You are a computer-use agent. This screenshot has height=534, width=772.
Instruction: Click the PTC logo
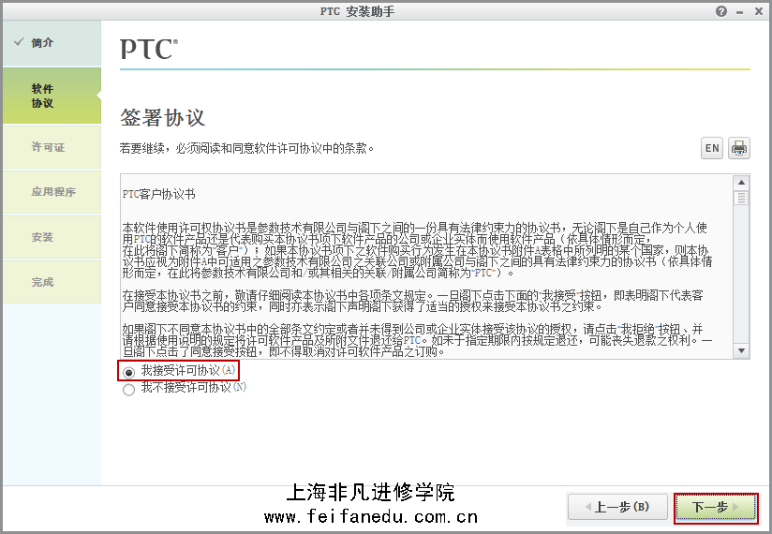pyautogui.click(x=149, y=49)
